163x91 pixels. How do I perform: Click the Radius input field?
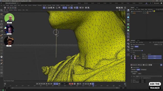pyautogui.click(x=142, y=80)
